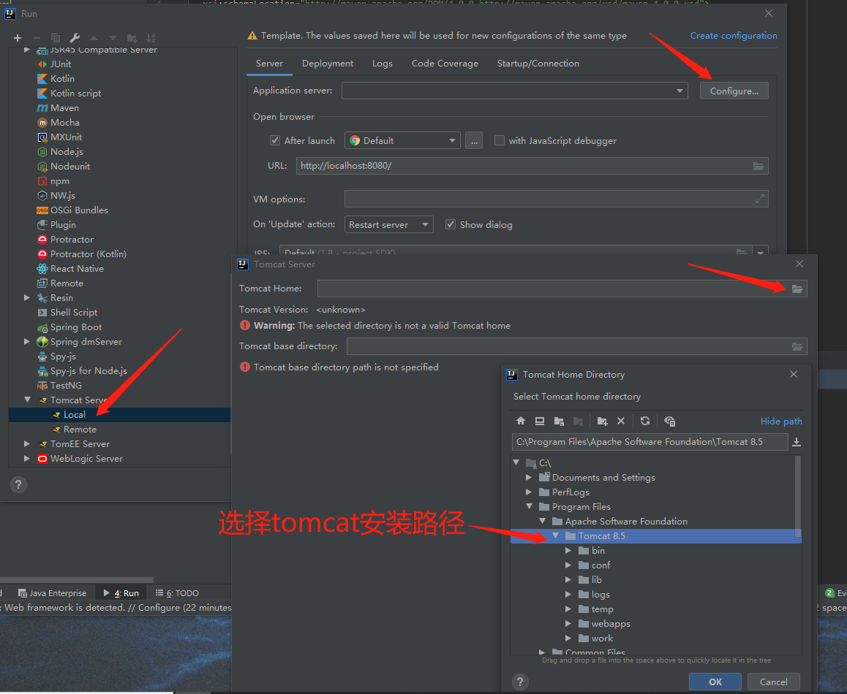Switch to the Server tab

[x=270, y=64]
